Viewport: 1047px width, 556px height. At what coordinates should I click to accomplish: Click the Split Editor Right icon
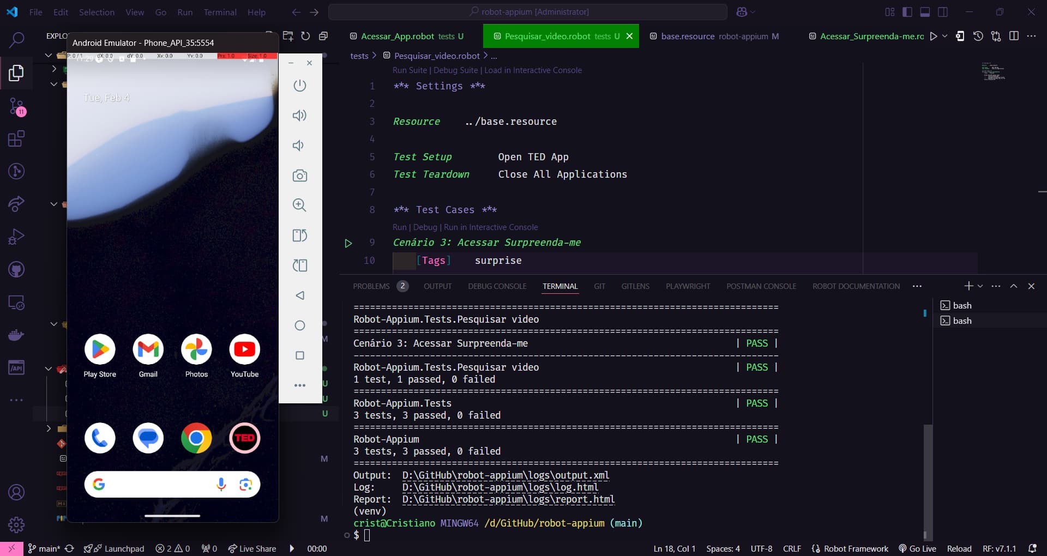tap(1014, 36)
